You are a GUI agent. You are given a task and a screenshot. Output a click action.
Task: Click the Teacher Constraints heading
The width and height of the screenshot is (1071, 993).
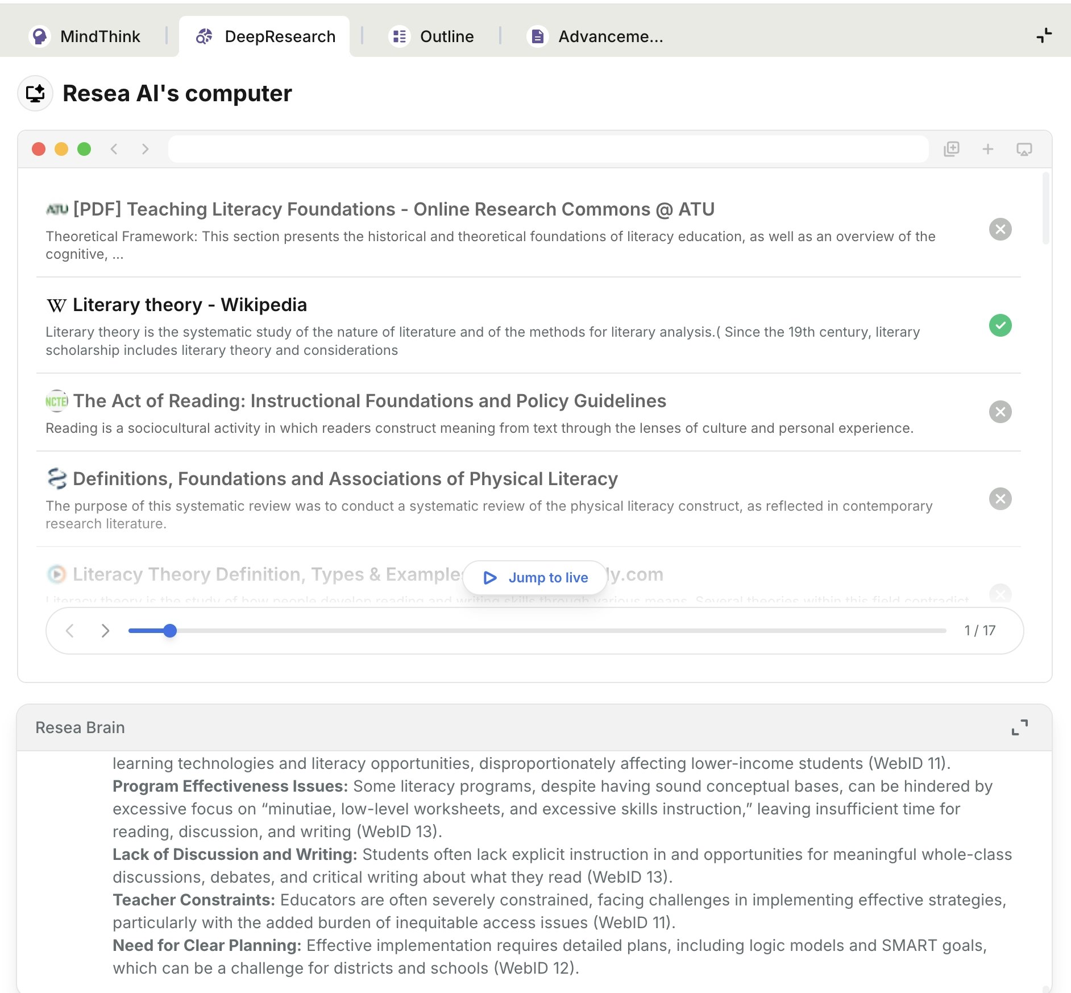(x=194, y=900)
